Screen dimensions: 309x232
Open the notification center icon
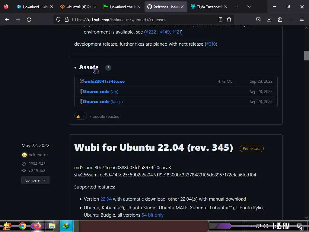click(x=299, y=226)
